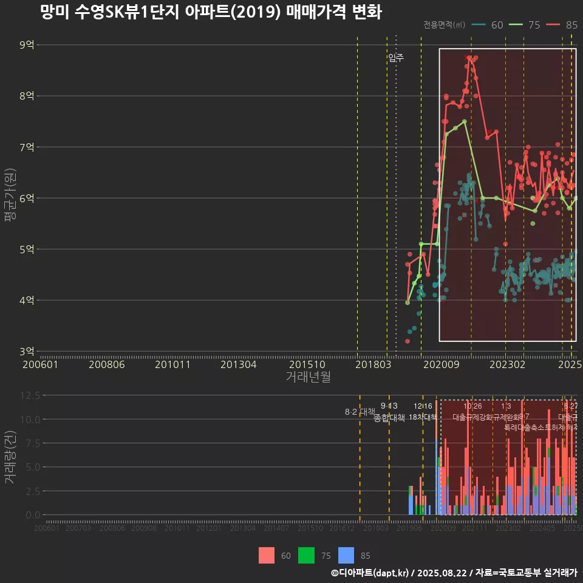Click the 60㎡ teal line legend entry
The width and height of the screenshot is (583, 583).
tap(487, 25)
